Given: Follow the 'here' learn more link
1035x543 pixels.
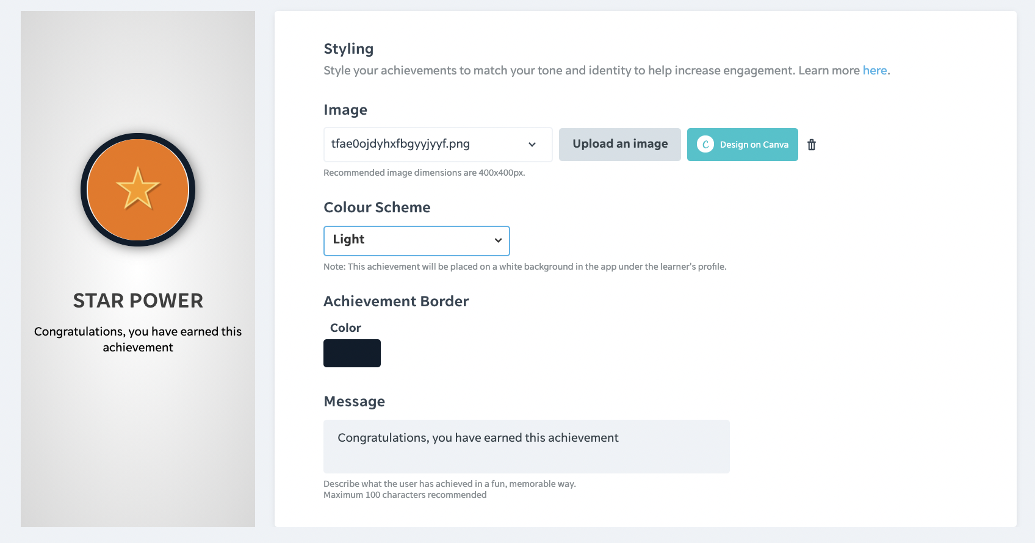Looking at the screenshot, I should click(x=875, y=70).
